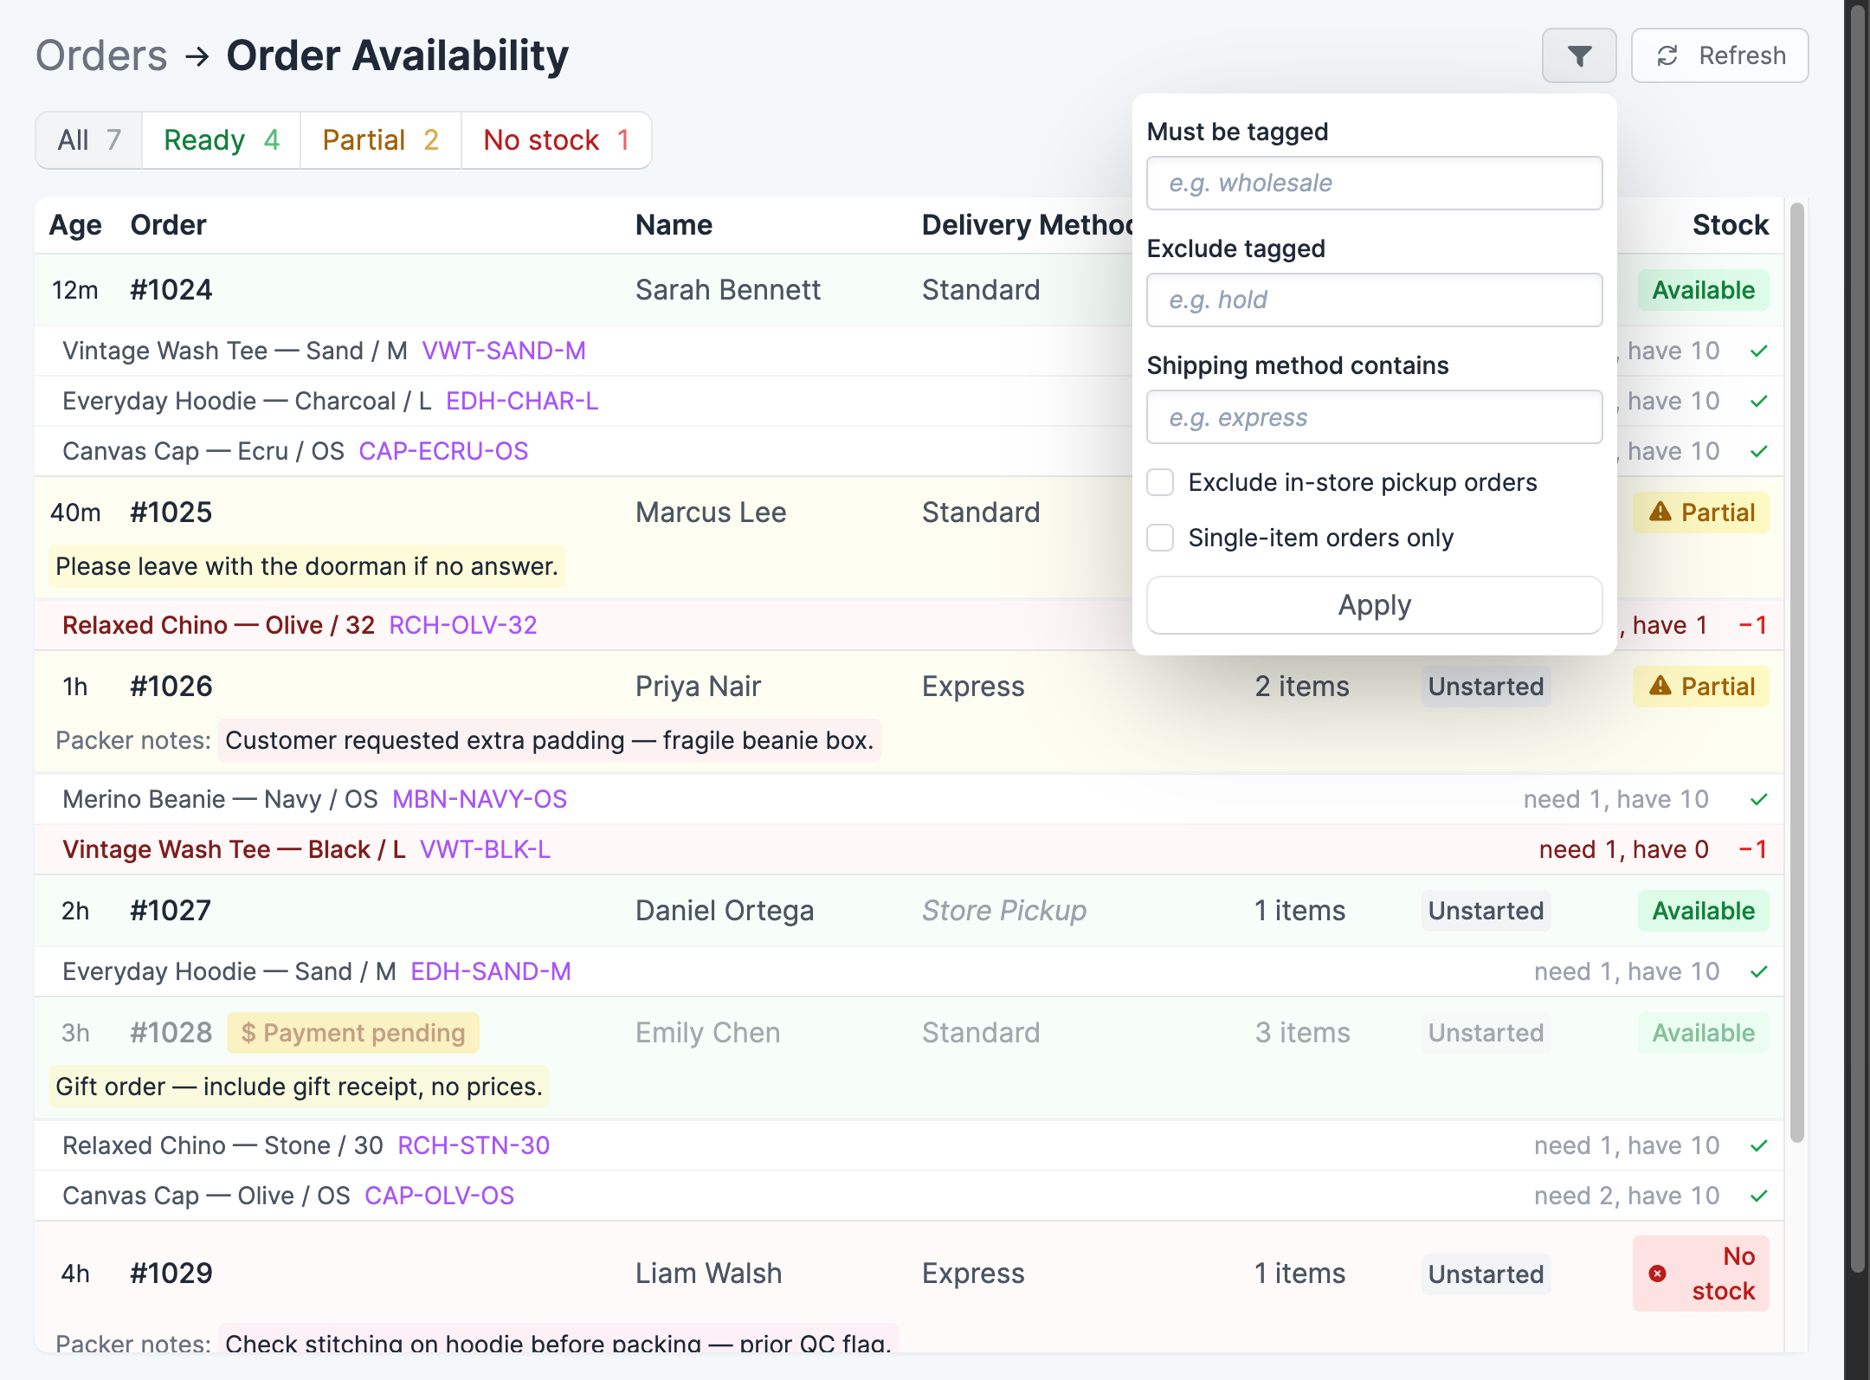Show the No stock 1 tab
Screen dimensions: 1870x1380
[557, 140]
